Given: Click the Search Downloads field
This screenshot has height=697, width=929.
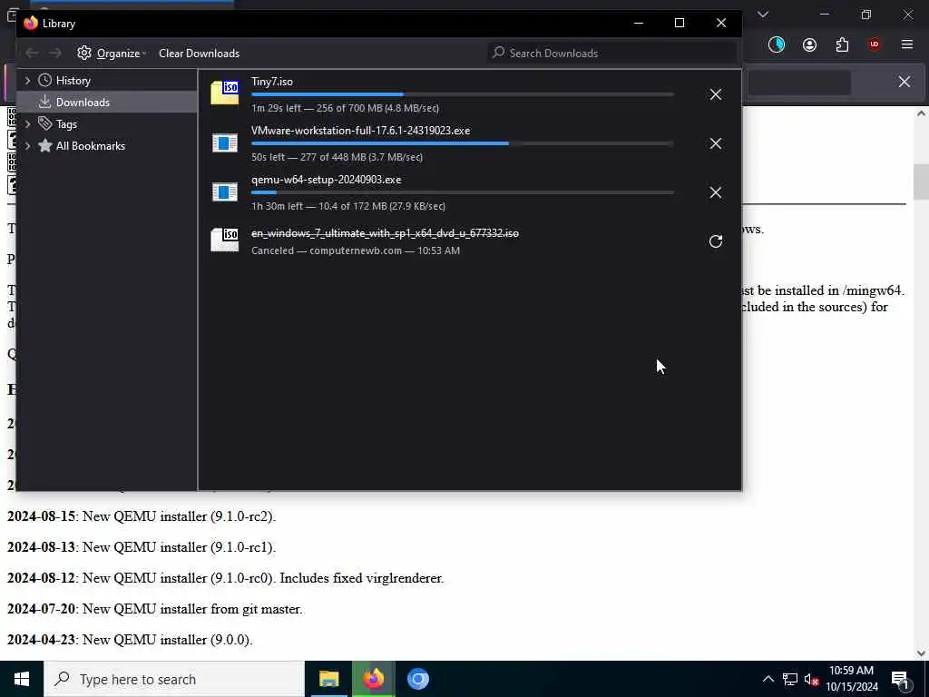Looking at the screenshot, I should point(612,54).
